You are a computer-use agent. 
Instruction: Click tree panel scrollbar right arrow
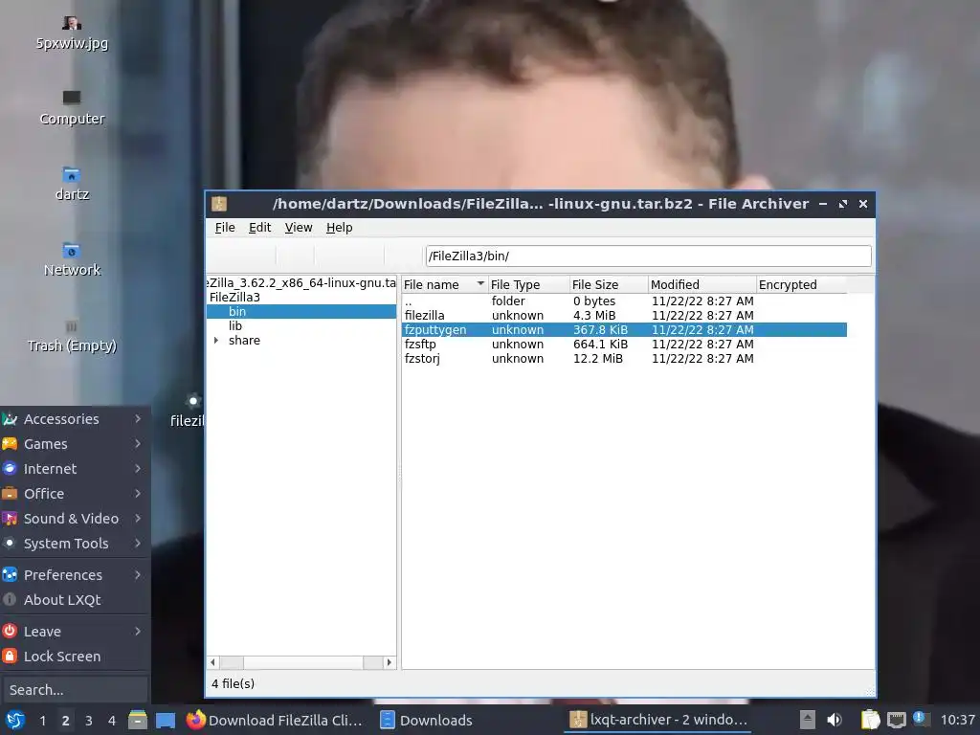pos(390,662)
